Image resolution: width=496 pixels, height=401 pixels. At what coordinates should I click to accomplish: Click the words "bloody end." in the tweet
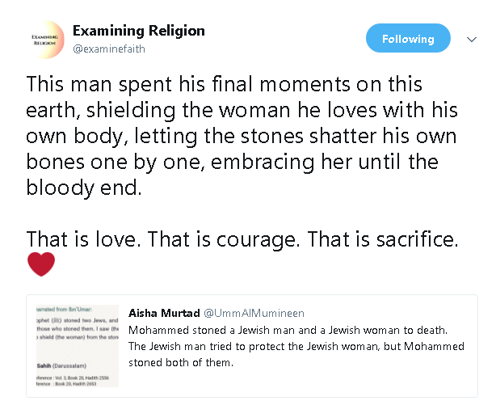[78, 188]
